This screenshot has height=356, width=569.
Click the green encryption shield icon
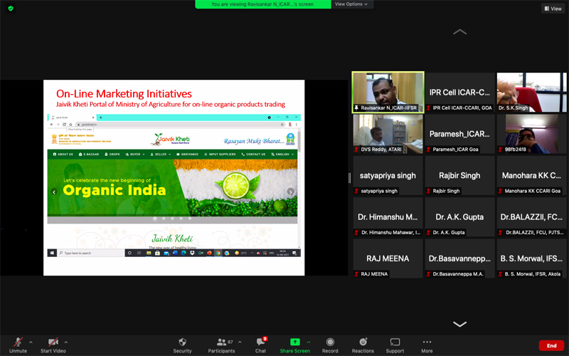pyautogui.click(x=11, y=9)
